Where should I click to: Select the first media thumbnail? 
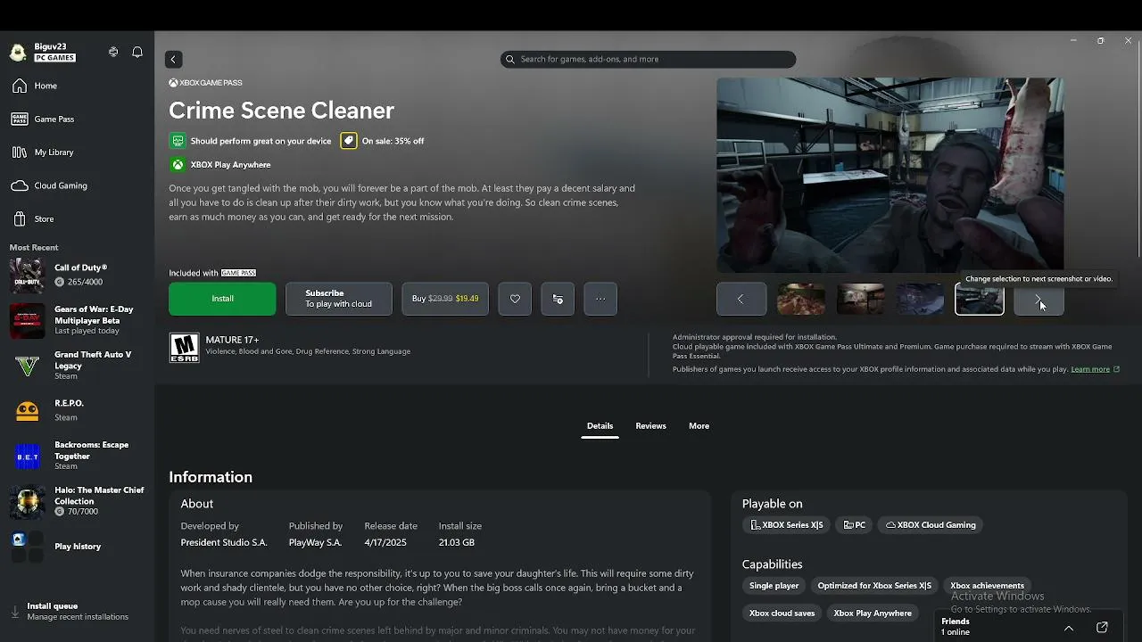(801, 300)
